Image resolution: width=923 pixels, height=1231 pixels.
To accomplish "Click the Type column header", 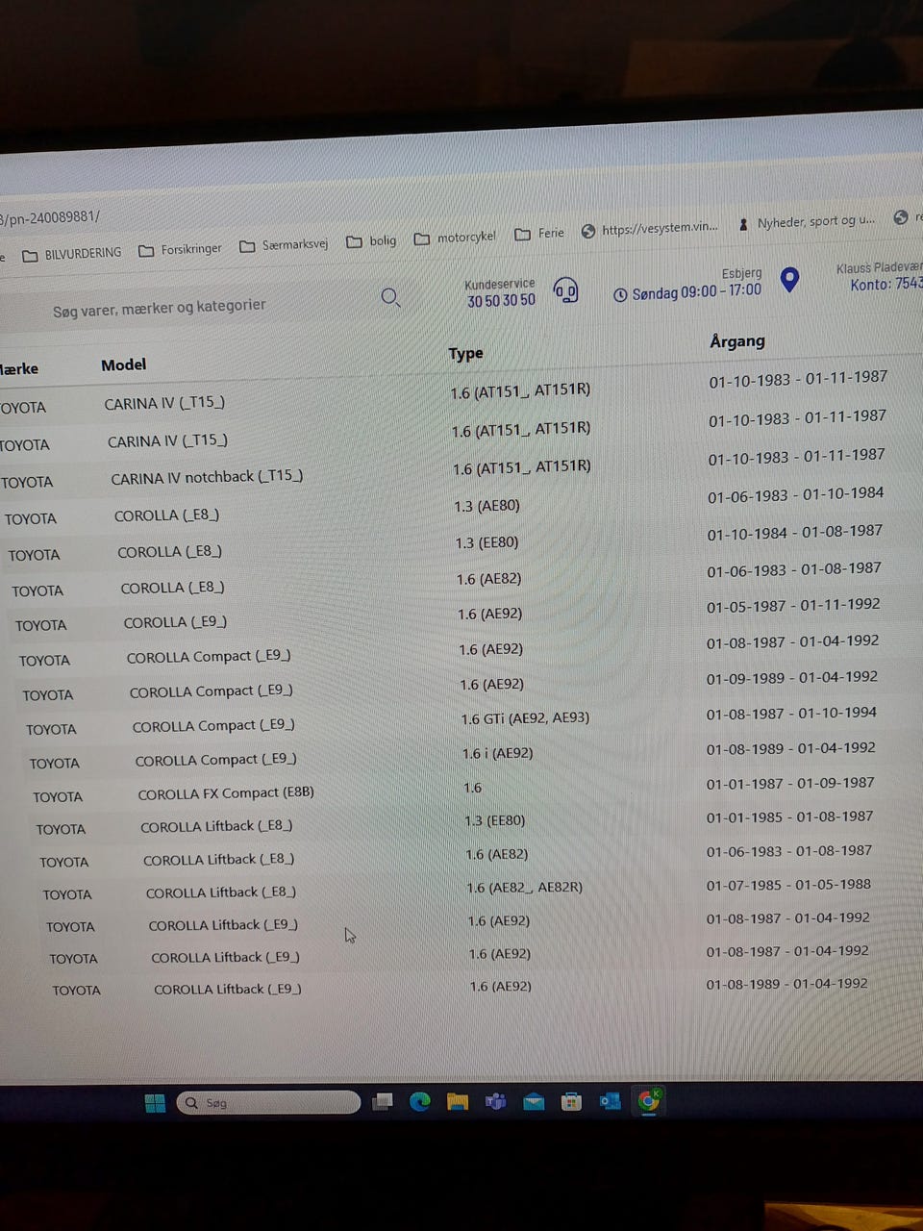I will click(x=465, y=354).
